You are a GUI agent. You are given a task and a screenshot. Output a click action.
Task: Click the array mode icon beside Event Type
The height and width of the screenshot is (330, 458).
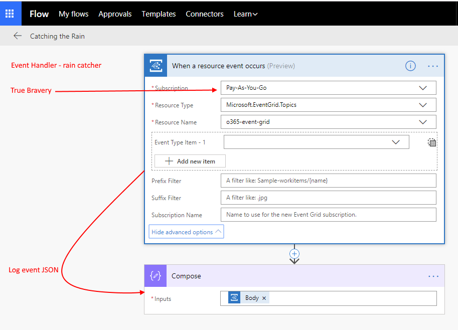tap(432, 142)
